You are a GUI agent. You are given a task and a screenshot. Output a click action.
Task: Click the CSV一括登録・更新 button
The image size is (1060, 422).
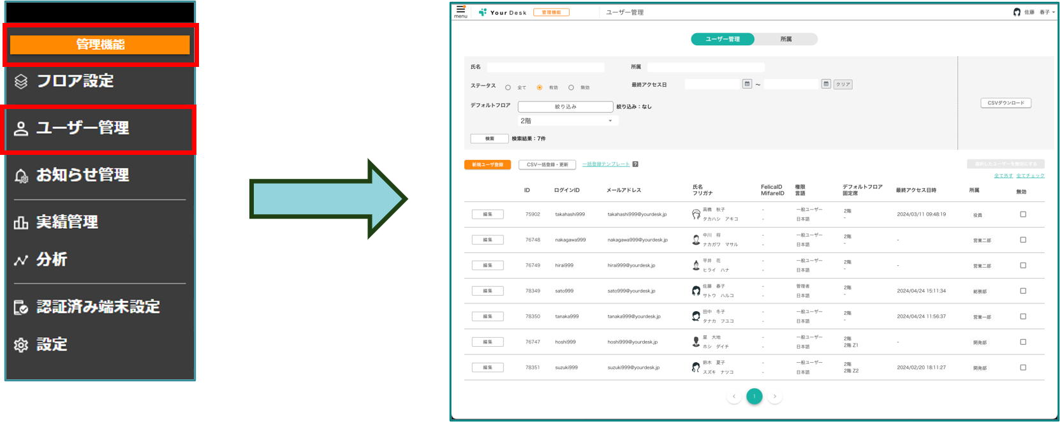pyautogui.click(x=547, y=164)
